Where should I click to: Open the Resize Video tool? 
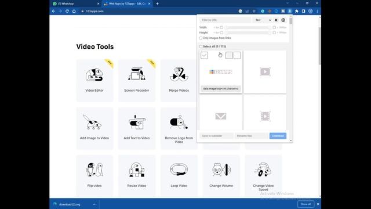click(137, 176)
